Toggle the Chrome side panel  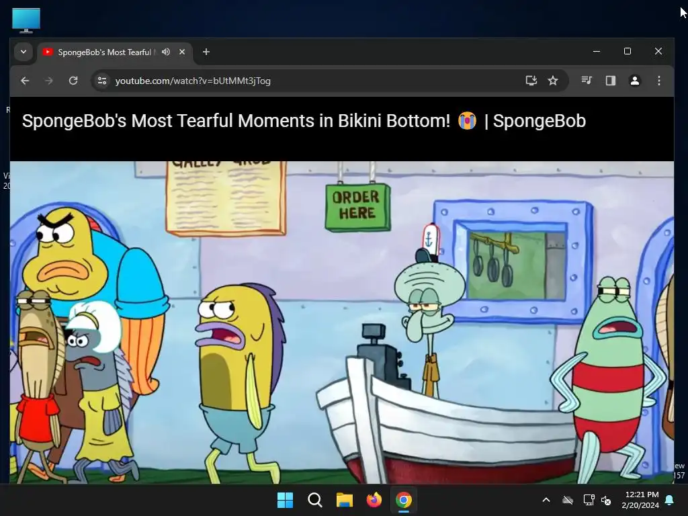[x=610, y=81]
